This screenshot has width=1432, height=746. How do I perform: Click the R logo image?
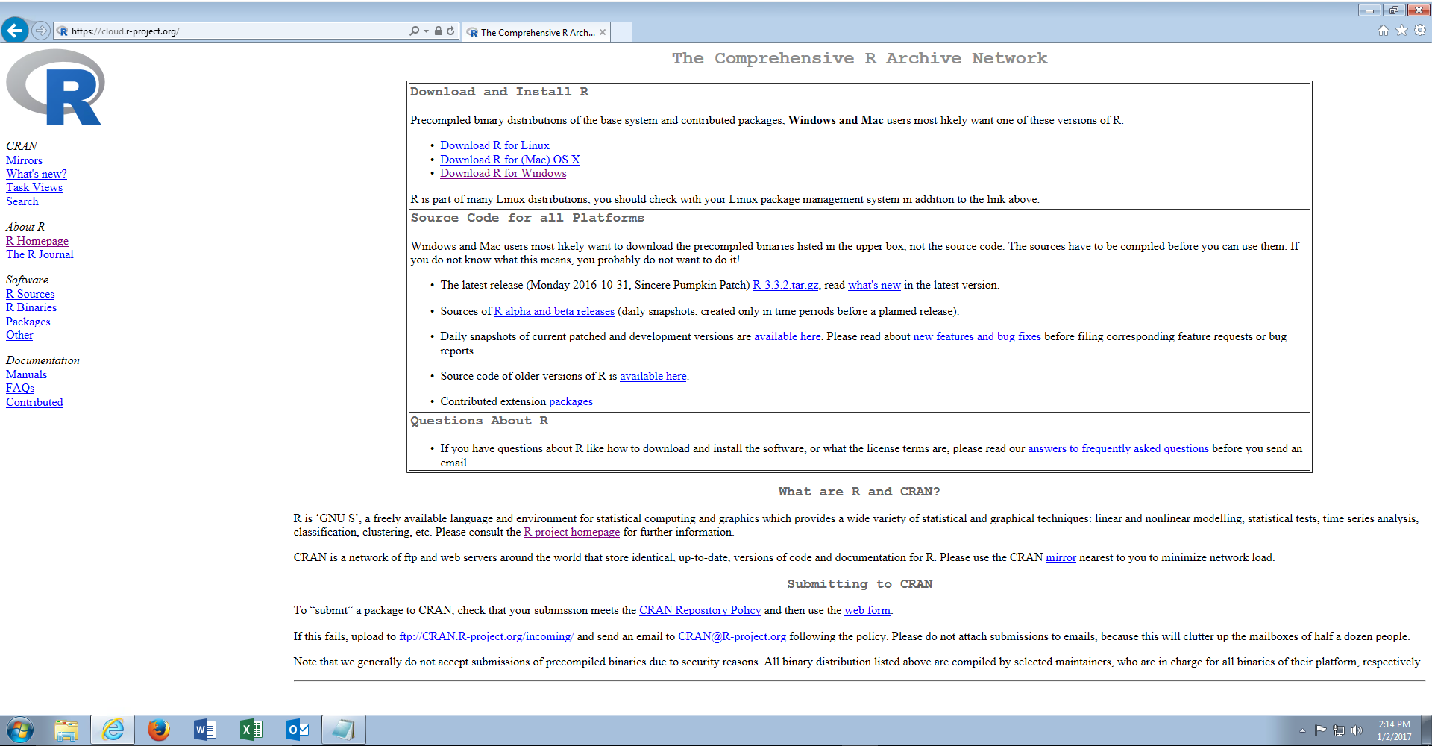55,87
